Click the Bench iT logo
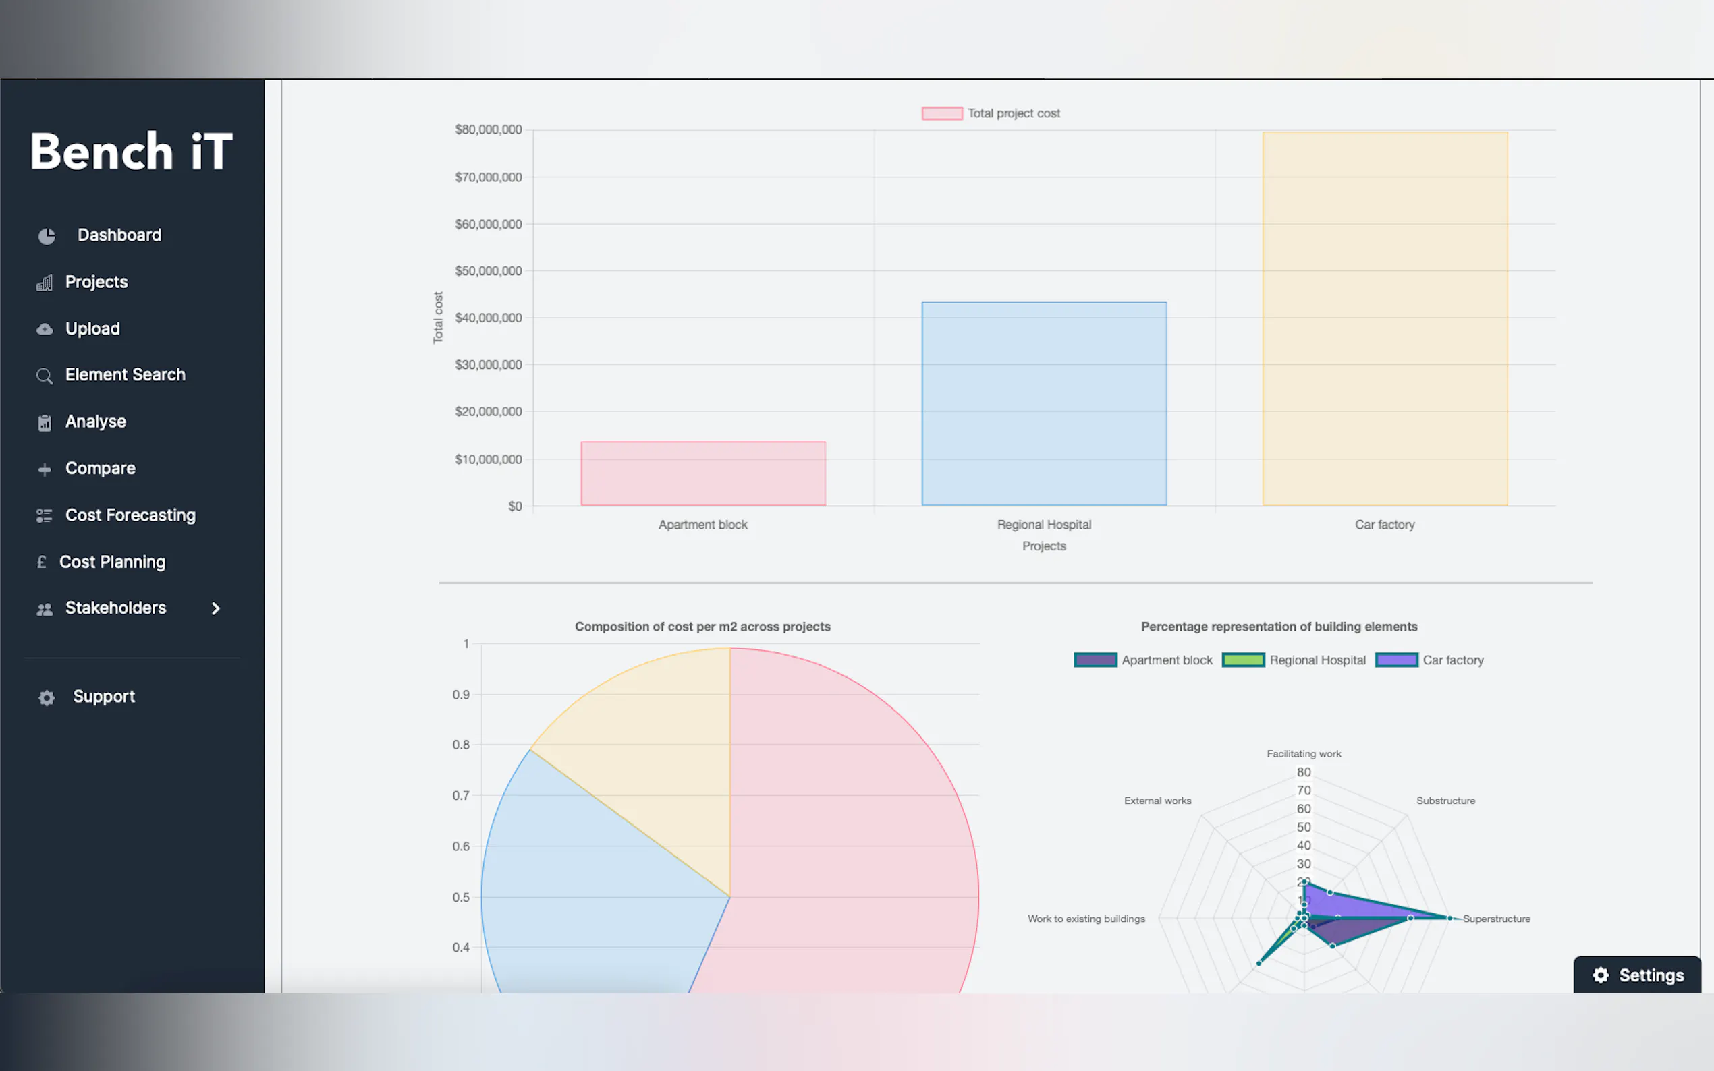Screen dimensions: 1714x1071 click(x=132, y=152)
